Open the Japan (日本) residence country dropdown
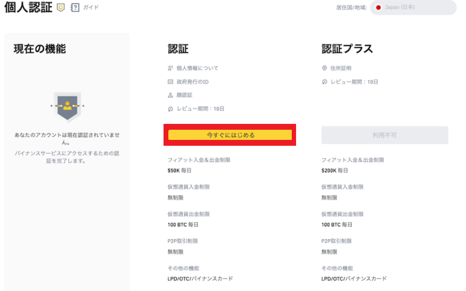Screen dimensions: 466x291 413,7
